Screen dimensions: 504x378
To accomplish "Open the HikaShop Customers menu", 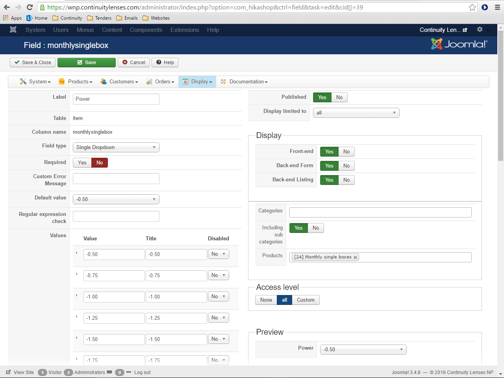I will coord(119,82).
